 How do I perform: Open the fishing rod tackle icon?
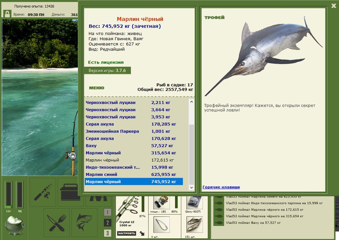pyautogui.click(x=43, y=192)
